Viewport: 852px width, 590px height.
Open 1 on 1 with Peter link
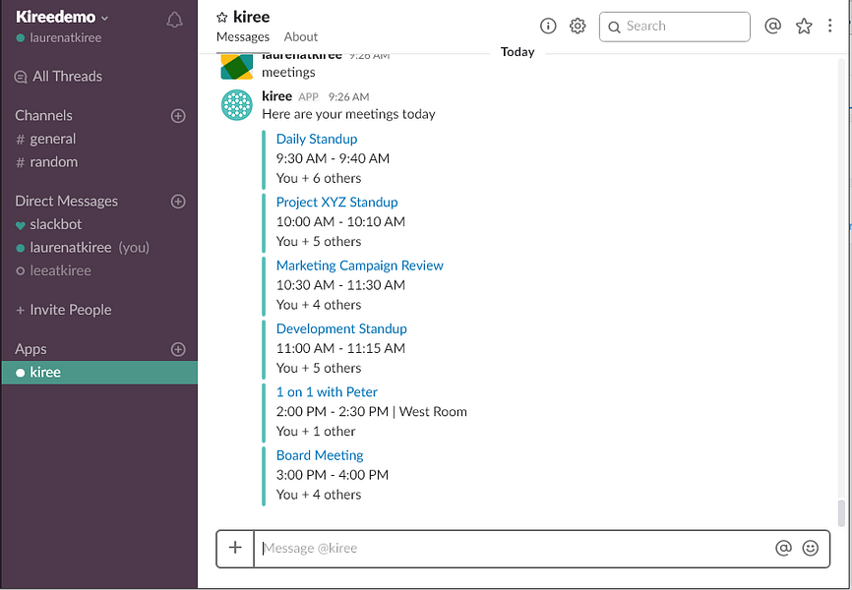point(327,392)
